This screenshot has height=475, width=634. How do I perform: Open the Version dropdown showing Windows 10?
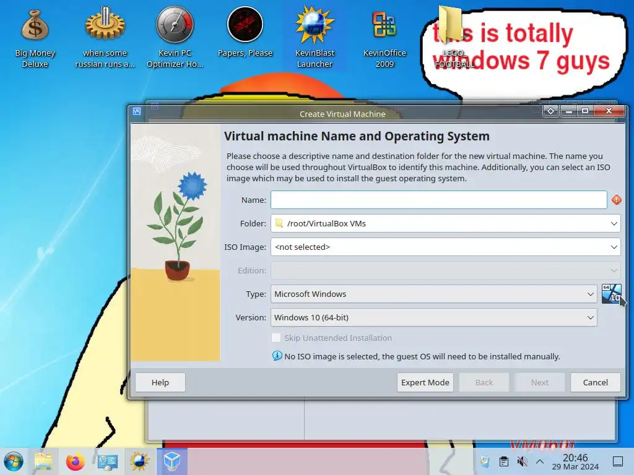tap(434, 317)
